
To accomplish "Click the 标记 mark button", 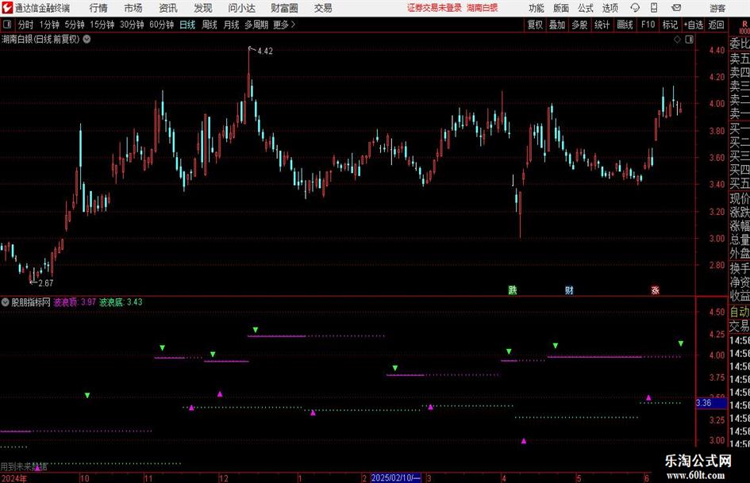I will (670, 25).
